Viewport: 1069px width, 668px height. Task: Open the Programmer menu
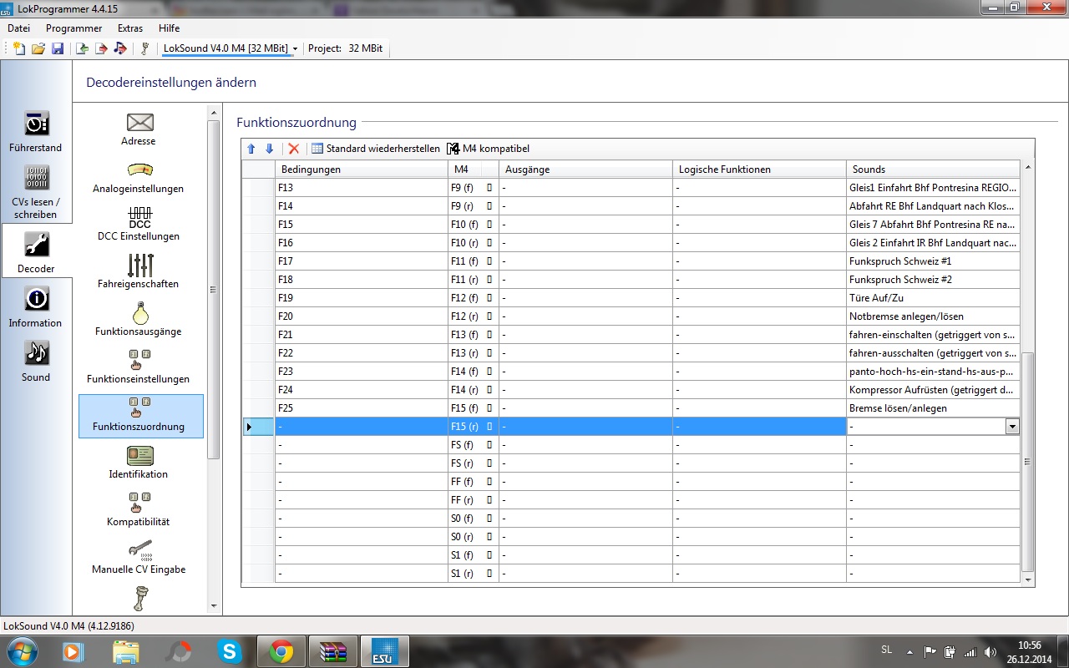pyautogui.click(x=74, y=28)
